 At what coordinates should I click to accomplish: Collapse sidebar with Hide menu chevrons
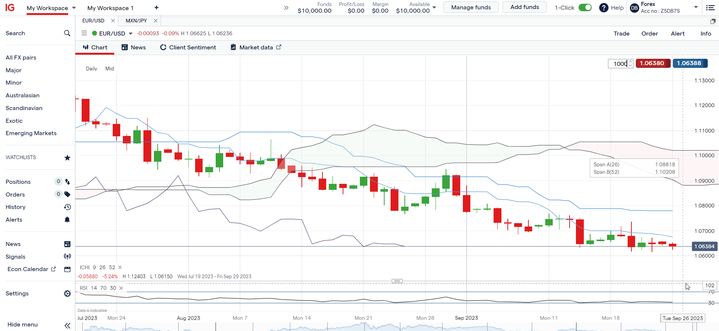click(67, 325)
